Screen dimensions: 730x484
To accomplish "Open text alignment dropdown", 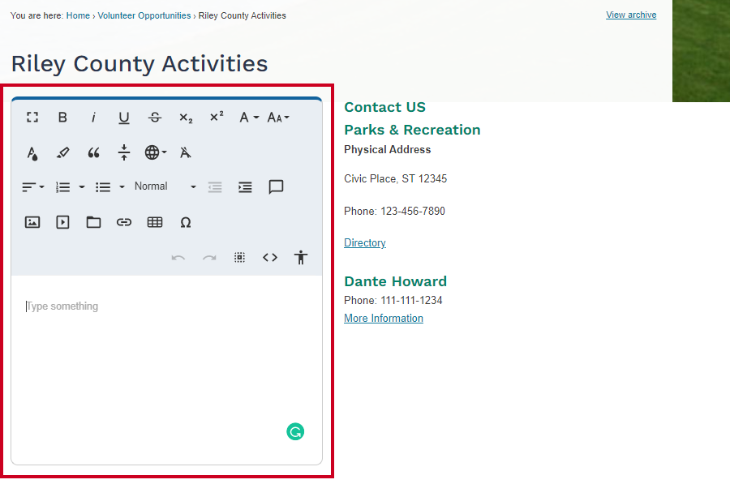I will point(33,187).
